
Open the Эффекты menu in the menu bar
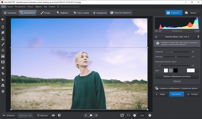[39, 6]
